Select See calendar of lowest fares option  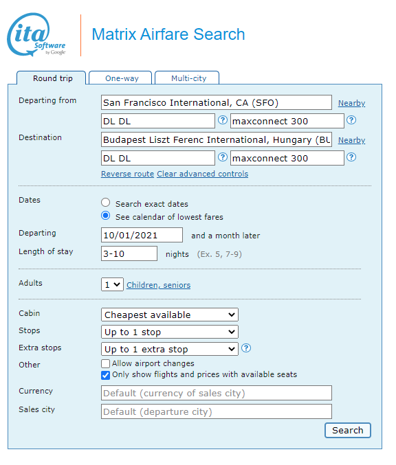tap(105, 216)
